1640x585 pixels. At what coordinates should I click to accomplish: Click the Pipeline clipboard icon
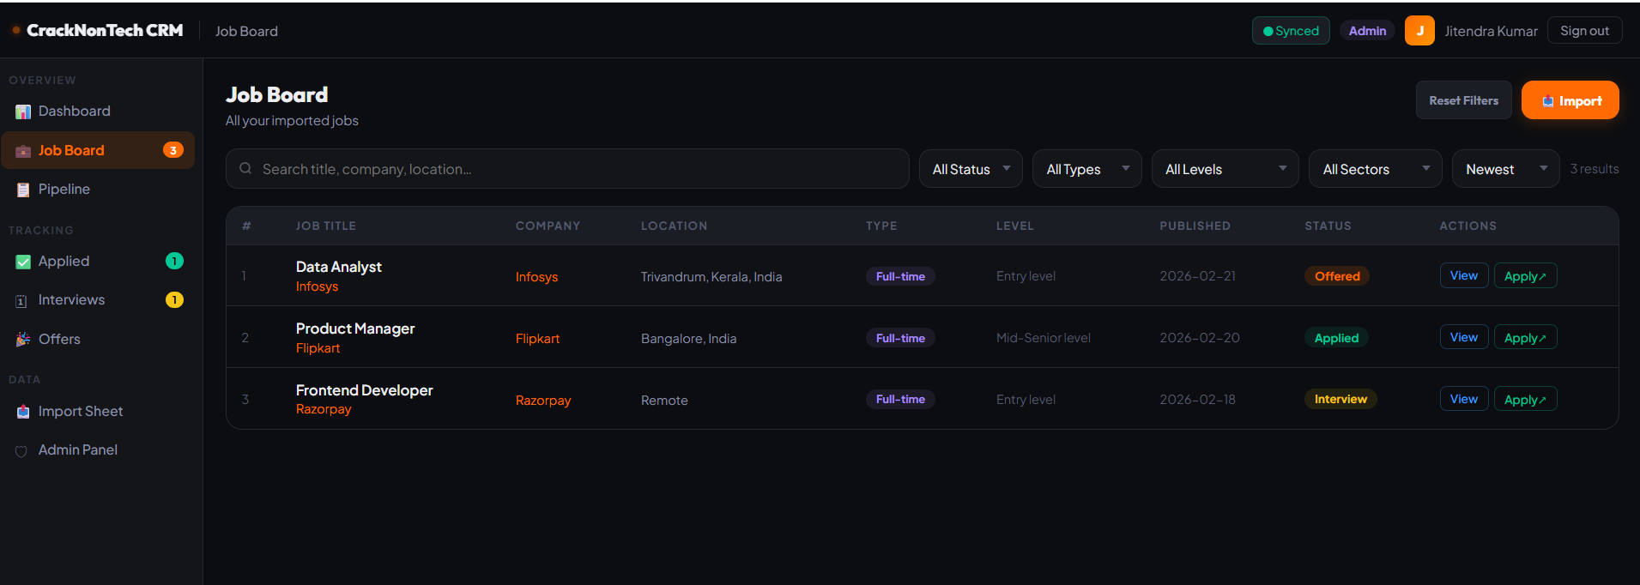tap(23, 190)
